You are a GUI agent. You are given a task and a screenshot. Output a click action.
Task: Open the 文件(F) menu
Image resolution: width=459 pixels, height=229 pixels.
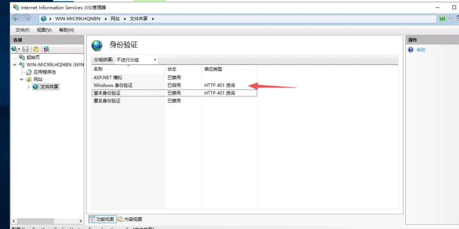coord(23,30)
